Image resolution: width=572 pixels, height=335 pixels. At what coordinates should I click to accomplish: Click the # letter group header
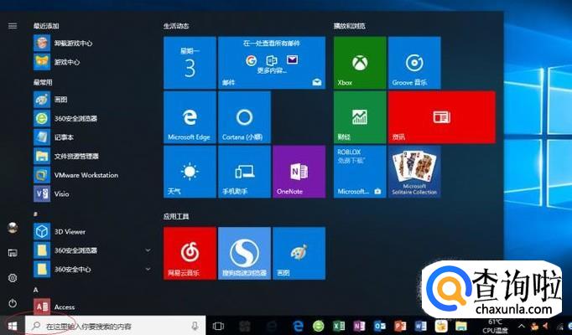(x=35, y=214)
